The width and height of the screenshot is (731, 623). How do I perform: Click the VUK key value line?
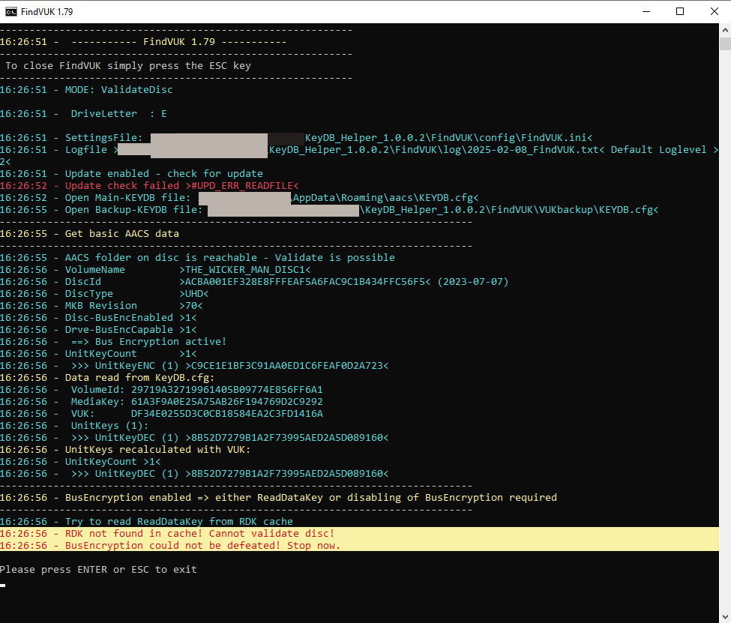(226, 413)
